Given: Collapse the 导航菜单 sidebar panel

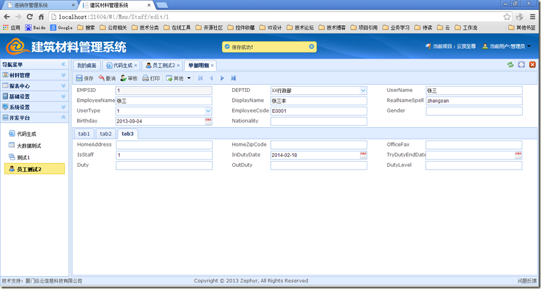Looking at the screenshot, I should click(63, 64).
